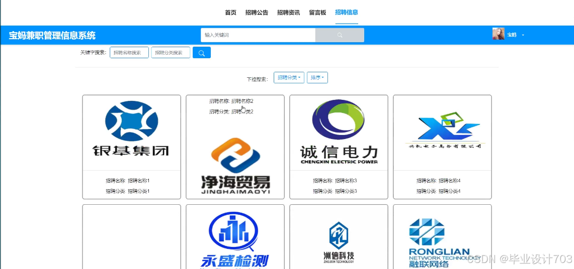
Task: Open the 招聘公告 menu item
Action: pyautogui.click(x=257, y=13)
